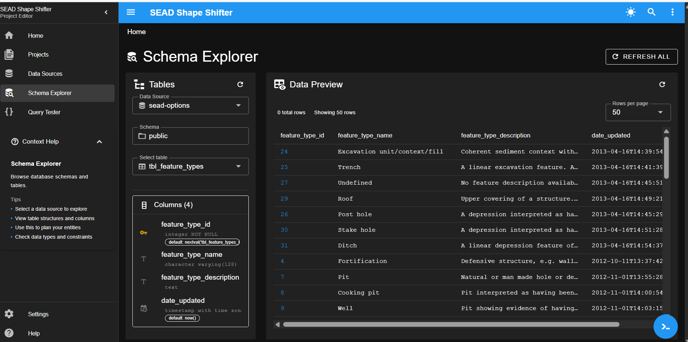Open the three-dot more options menu
Image resolution: width=688 pixels, height=342 pixels.
pyautogui.click(x=672, y=12)
